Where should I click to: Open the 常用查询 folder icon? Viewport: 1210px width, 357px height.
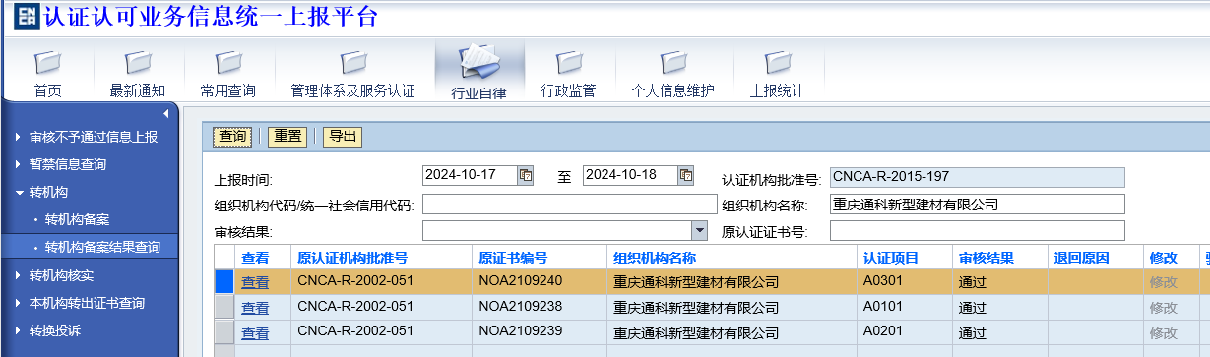(x=227, y=63)
